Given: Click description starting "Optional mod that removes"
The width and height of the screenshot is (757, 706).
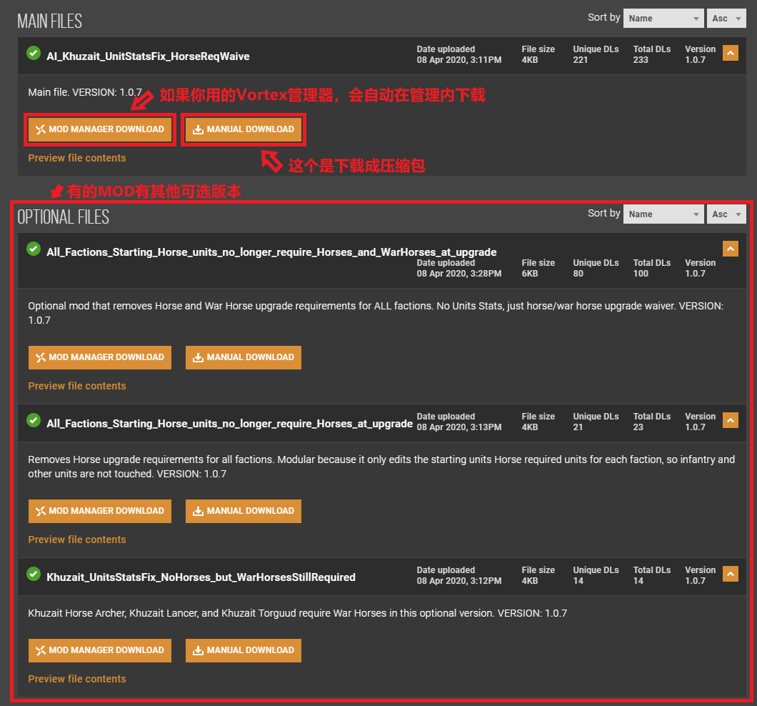Looking at the screenshot, I should [x=376, y=313].
